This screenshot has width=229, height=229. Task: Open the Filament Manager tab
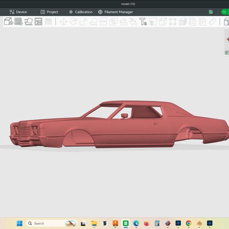(x=115, y=12)
